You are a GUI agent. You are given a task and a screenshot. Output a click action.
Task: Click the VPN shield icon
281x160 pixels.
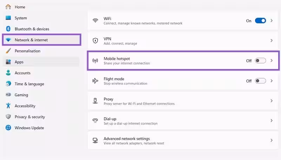tap(95, 41)
